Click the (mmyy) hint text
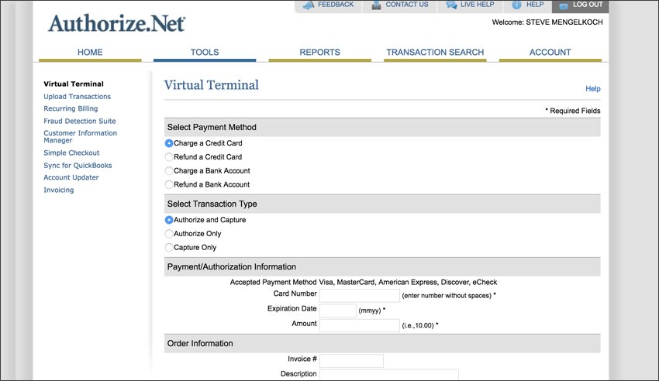This screenshot has height=381, width=659. click(370, 311)
